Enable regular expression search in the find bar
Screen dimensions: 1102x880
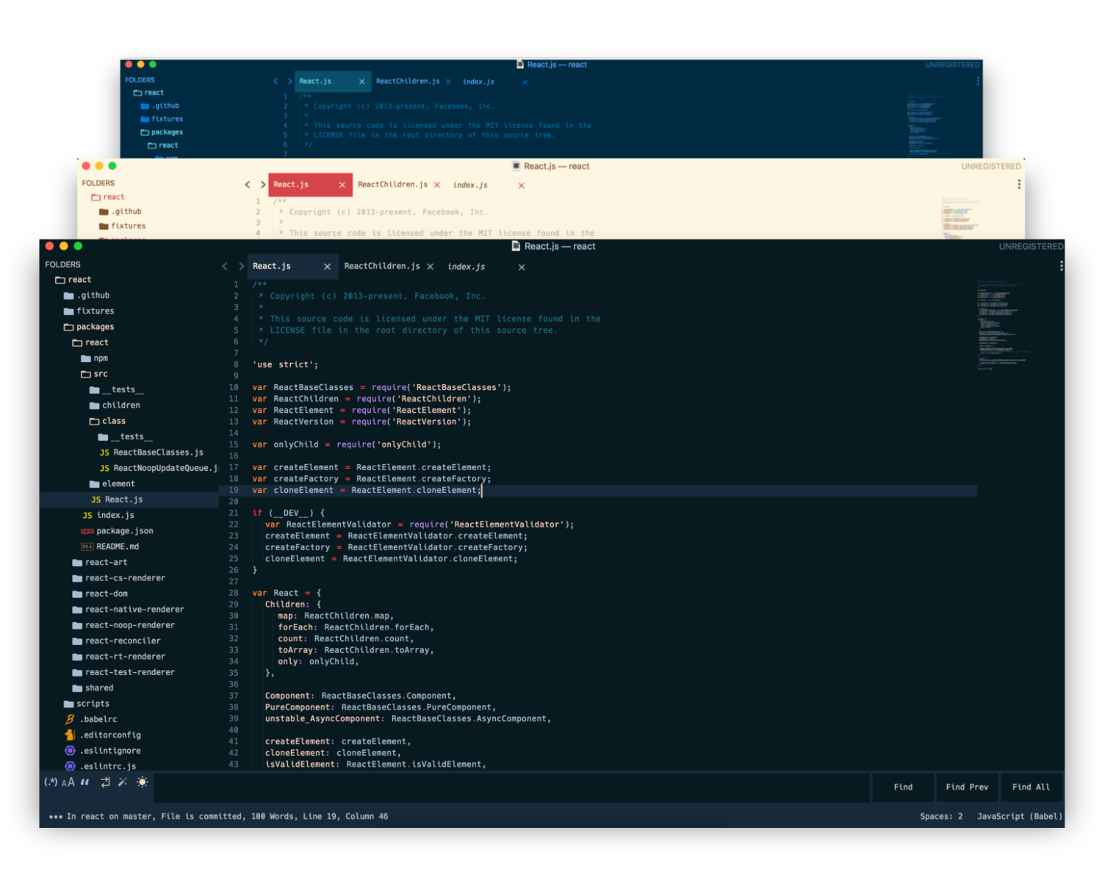coord(51,782)
